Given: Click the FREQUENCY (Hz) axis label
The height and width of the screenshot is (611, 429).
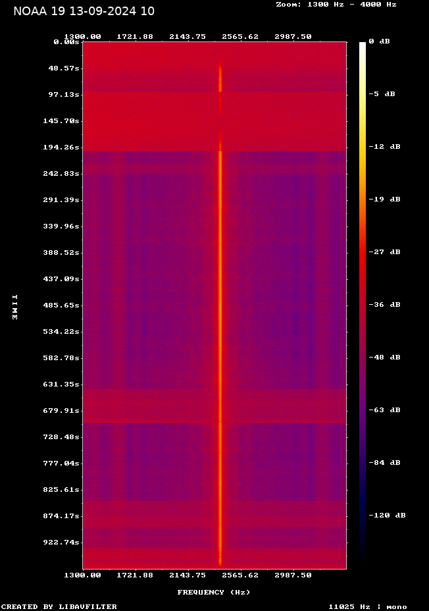Looking at the screenshot, I should pos(214,593).
